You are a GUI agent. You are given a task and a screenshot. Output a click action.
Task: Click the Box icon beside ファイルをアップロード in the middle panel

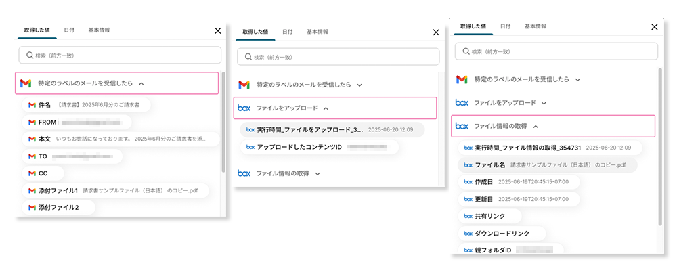point(244,108)
